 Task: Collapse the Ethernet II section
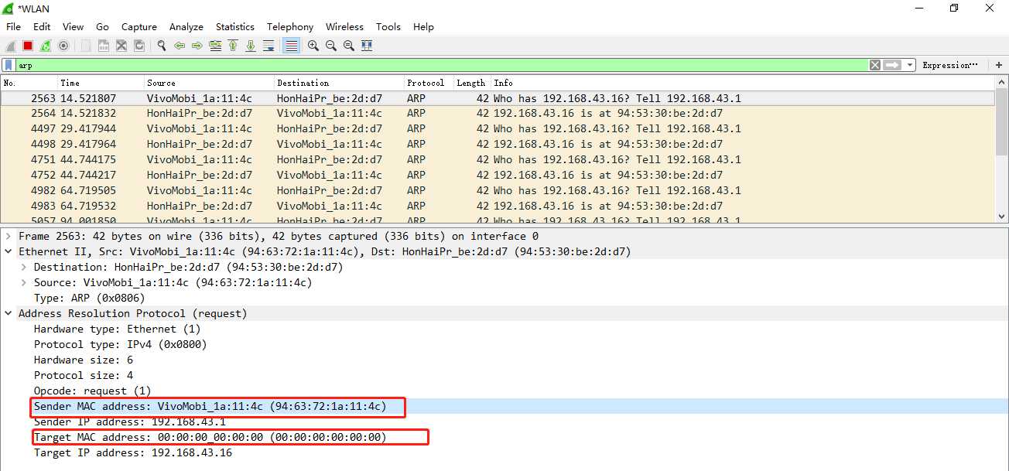(9, 251)
